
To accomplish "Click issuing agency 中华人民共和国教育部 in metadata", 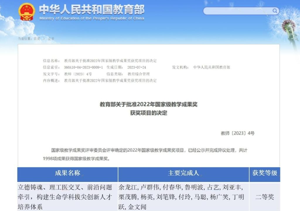I will tap(212, 67).
